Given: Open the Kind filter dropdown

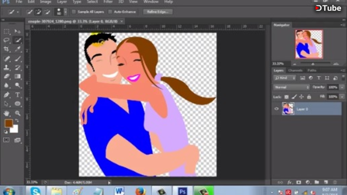Looking at the screenshot, I should [x=285, y=78].
